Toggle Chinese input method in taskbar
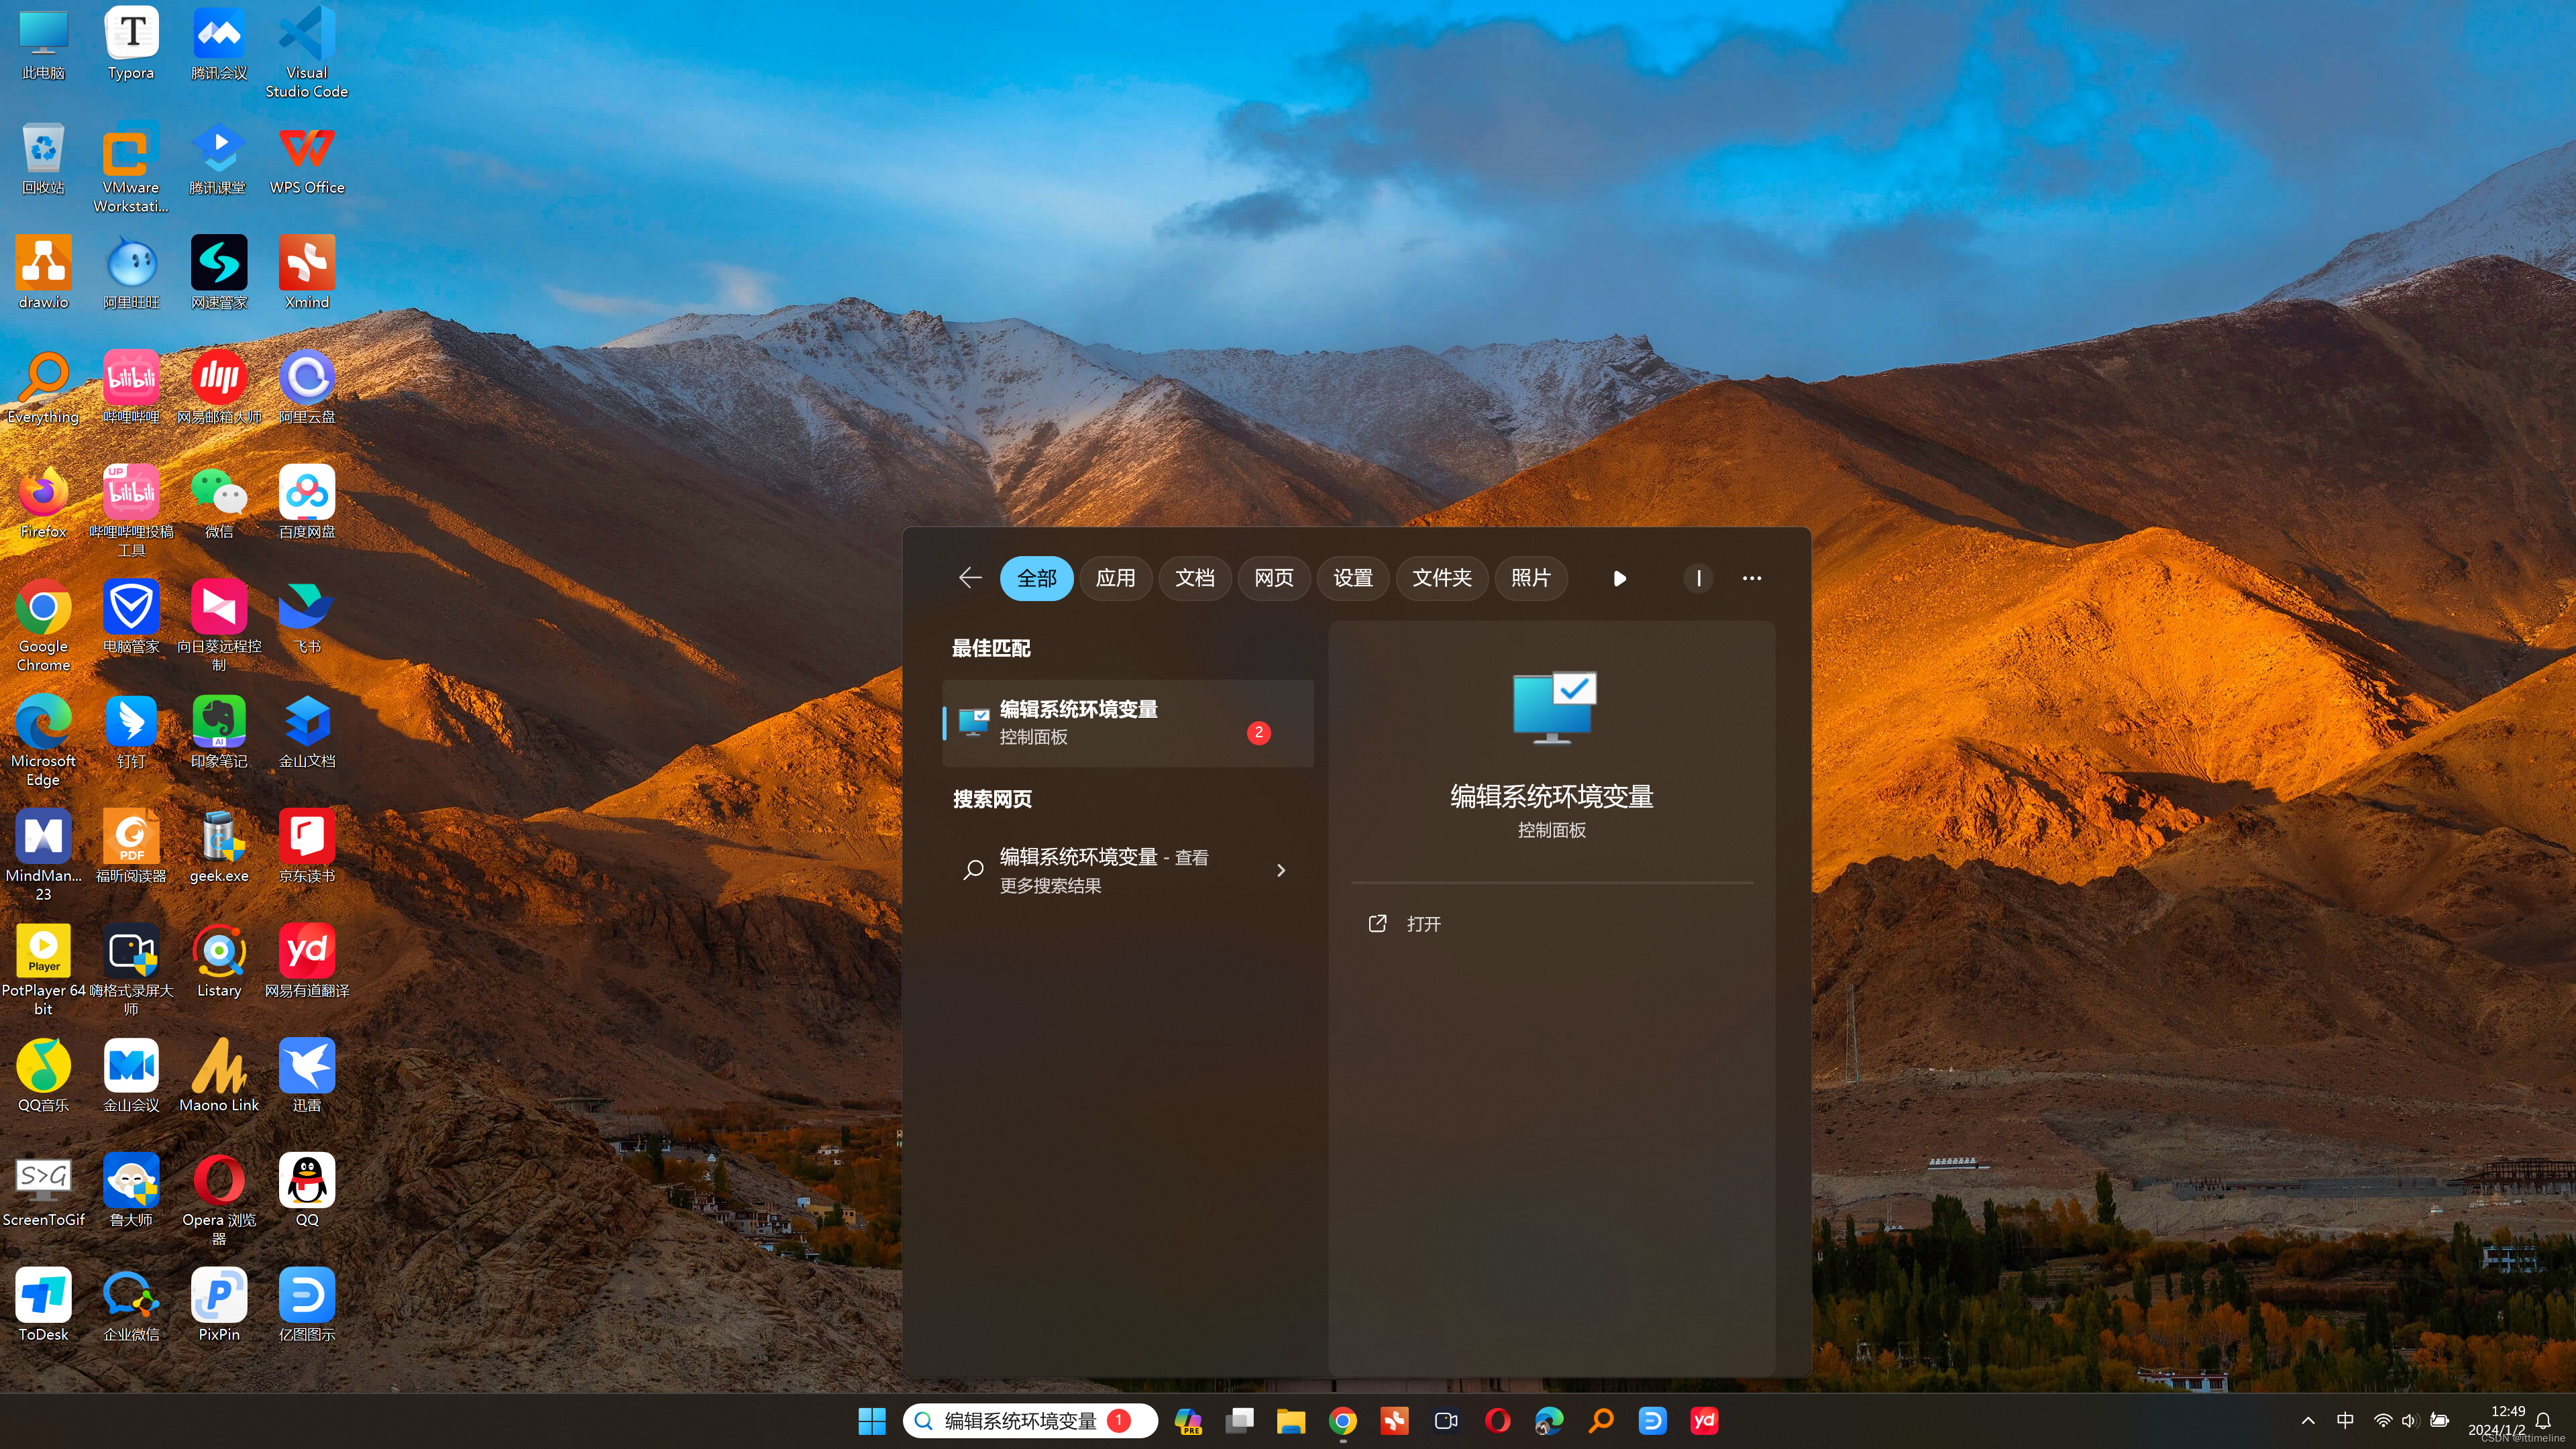The image size is (2576, 1449). pos(2345,1421)
